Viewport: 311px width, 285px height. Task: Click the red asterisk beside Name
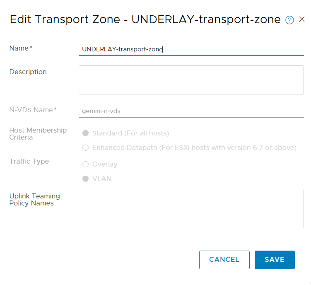[31, 48]
